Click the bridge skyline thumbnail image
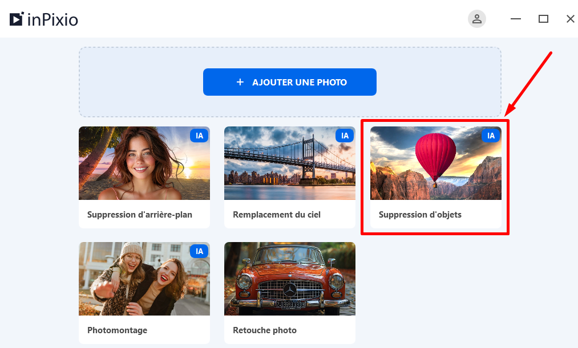 click(289, 162)
